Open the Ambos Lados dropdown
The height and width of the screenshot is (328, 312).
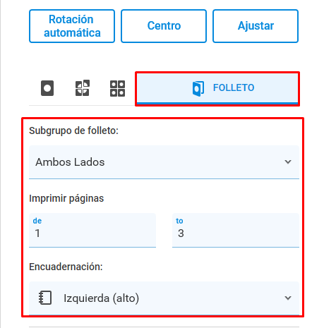click(x=164, y=162)
